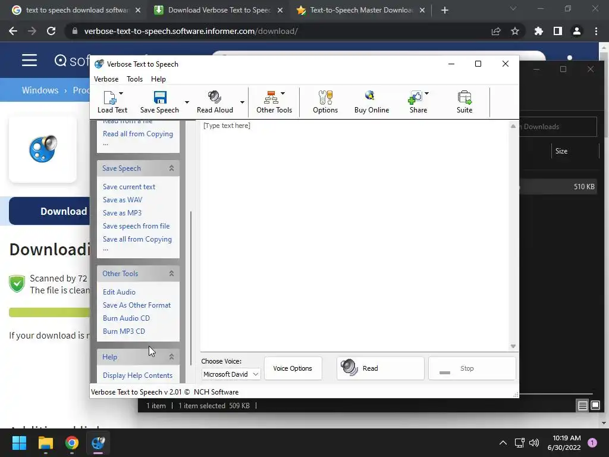
Task: Open the Chrome profile icon
Action: 577,31
